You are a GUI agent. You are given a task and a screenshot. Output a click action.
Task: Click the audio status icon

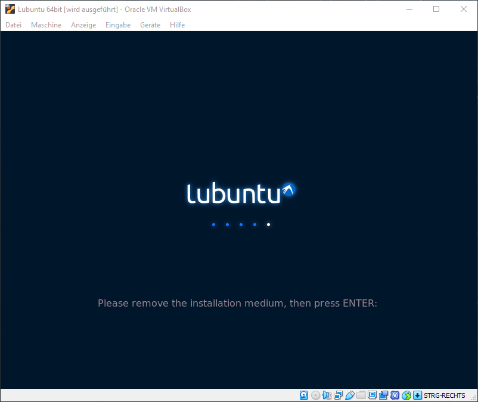[327, 395]
